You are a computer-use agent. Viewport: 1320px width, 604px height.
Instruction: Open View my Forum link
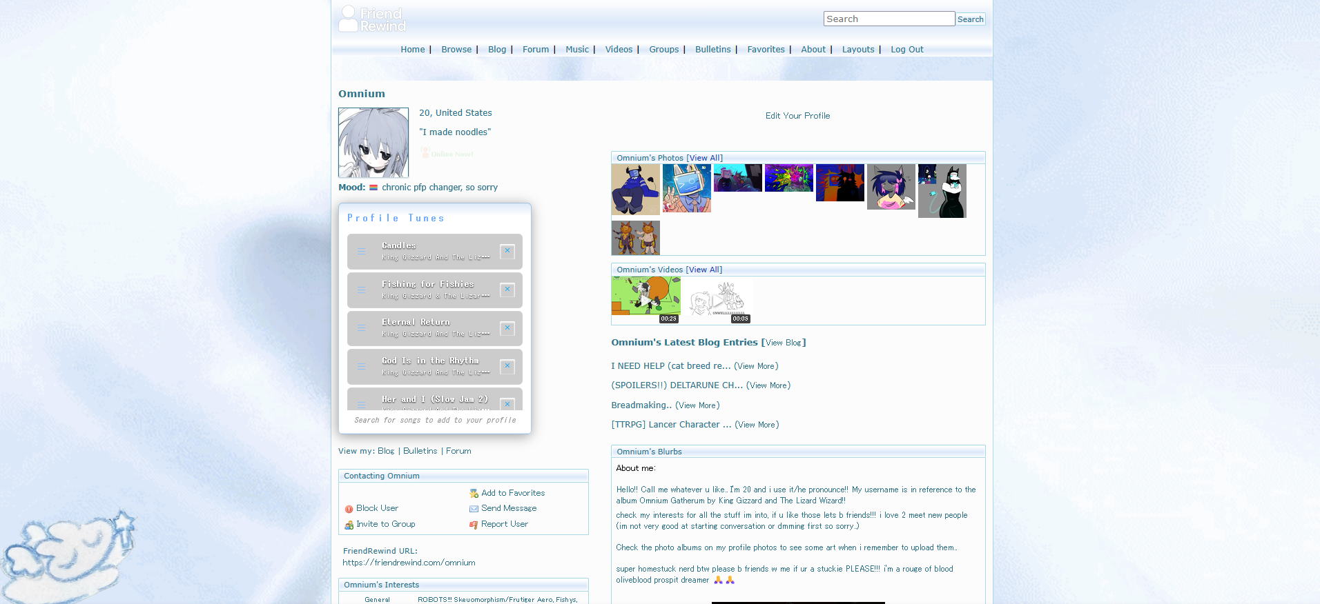point(458,451)
